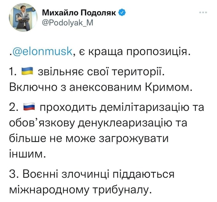
Task: Click the list number '2.'
Action: (14, 107)
